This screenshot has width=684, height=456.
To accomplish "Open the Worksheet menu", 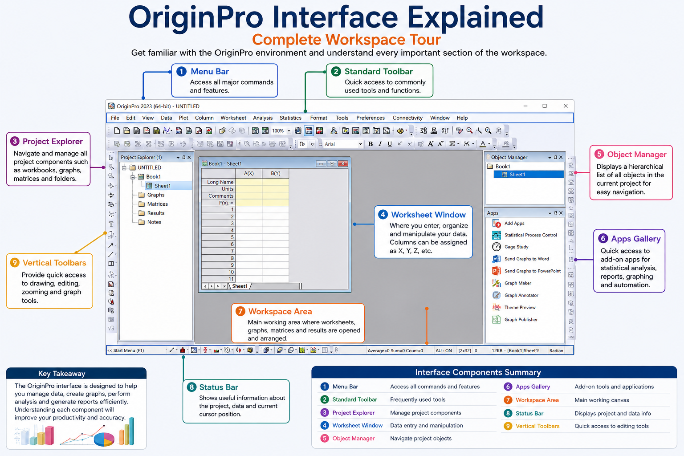I will coord(233,118).
